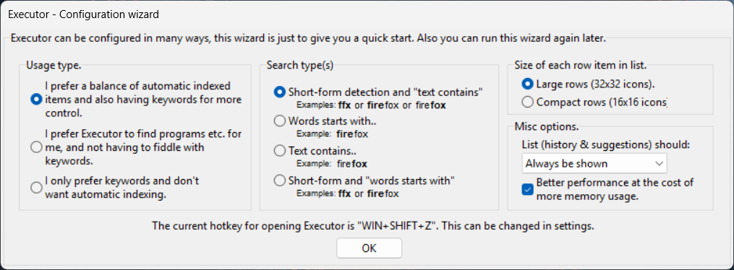The image size is (734, 270).
Task: Click the wizard introduction text line
Action: 308,38
